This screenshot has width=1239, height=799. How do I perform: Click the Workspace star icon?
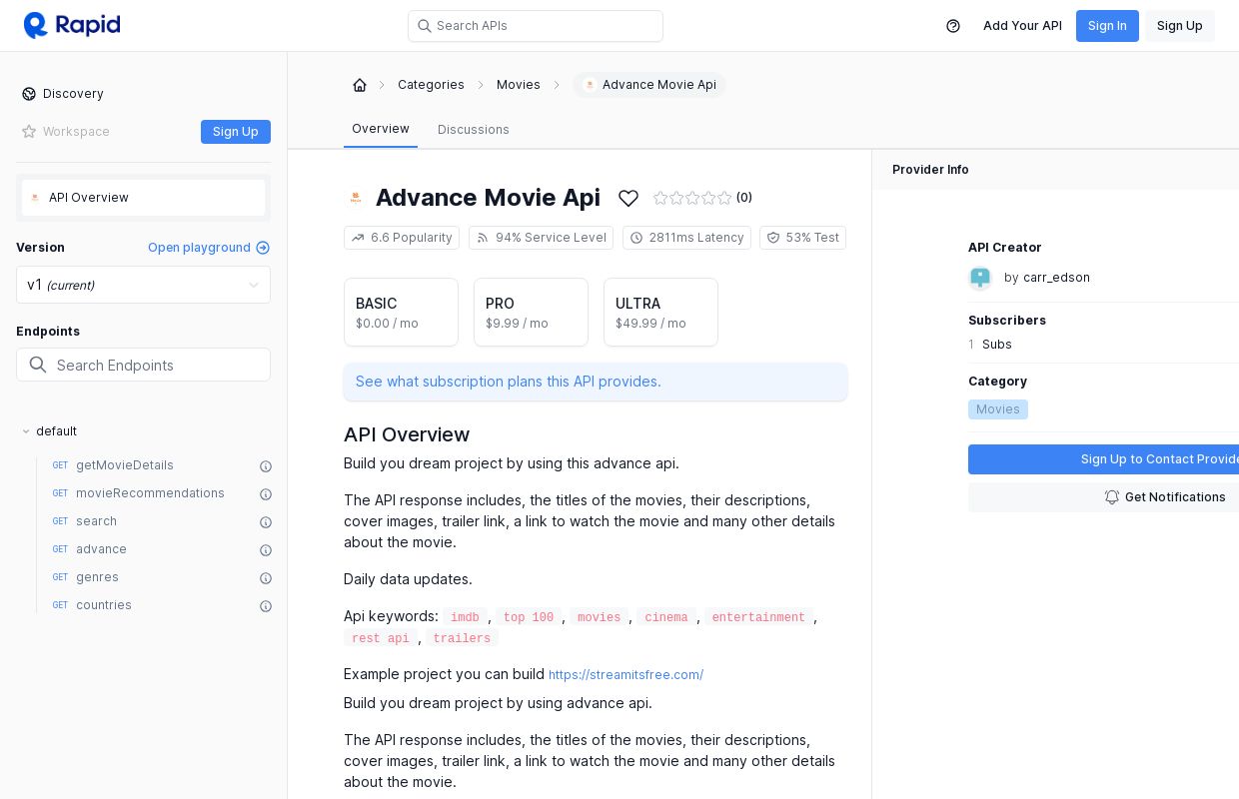pyautogui.click(x=29, y=132)
